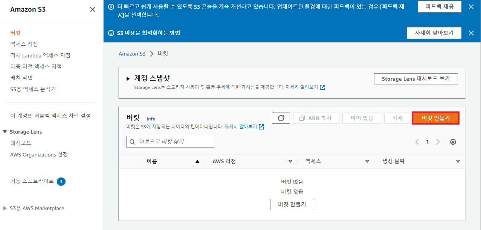
Task: Open 배치 작업 in sidebar
Action: click(21, 78)
